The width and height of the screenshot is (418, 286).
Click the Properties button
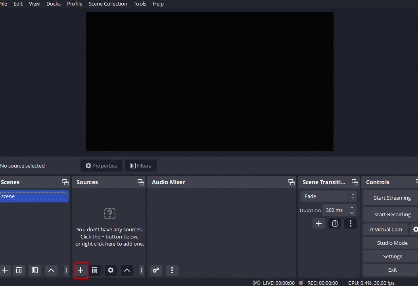pyautogui.click(x=101, y=166)
